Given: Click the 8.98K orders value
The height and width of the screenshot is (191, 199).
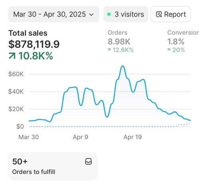Looking at the screenshot, I should click(119, 42).
